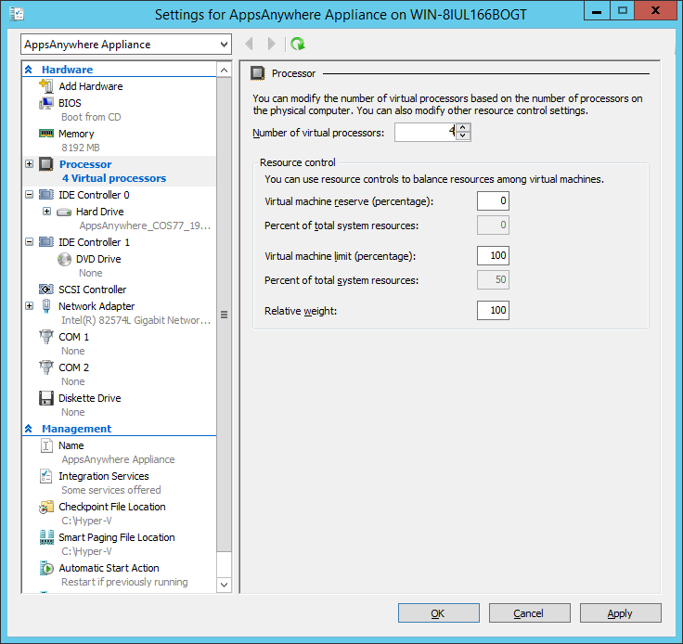Image resolution: width=683 pixels, height=644 pixels.
Task: Click the green refresh icon in toolbar
Action: pyautogui.click(x=298, y=45)
